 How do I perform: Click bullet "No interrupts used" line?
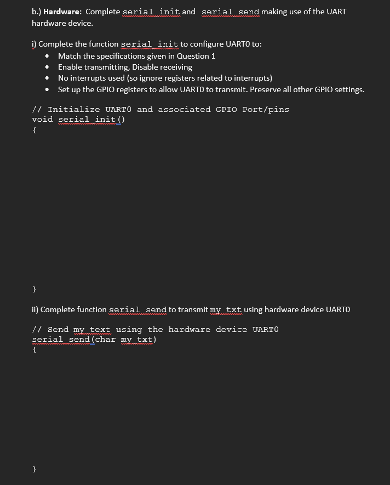(x=165, y=78)
